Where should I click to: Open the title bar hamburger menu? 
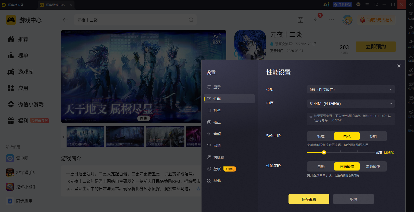click(367, 5)
